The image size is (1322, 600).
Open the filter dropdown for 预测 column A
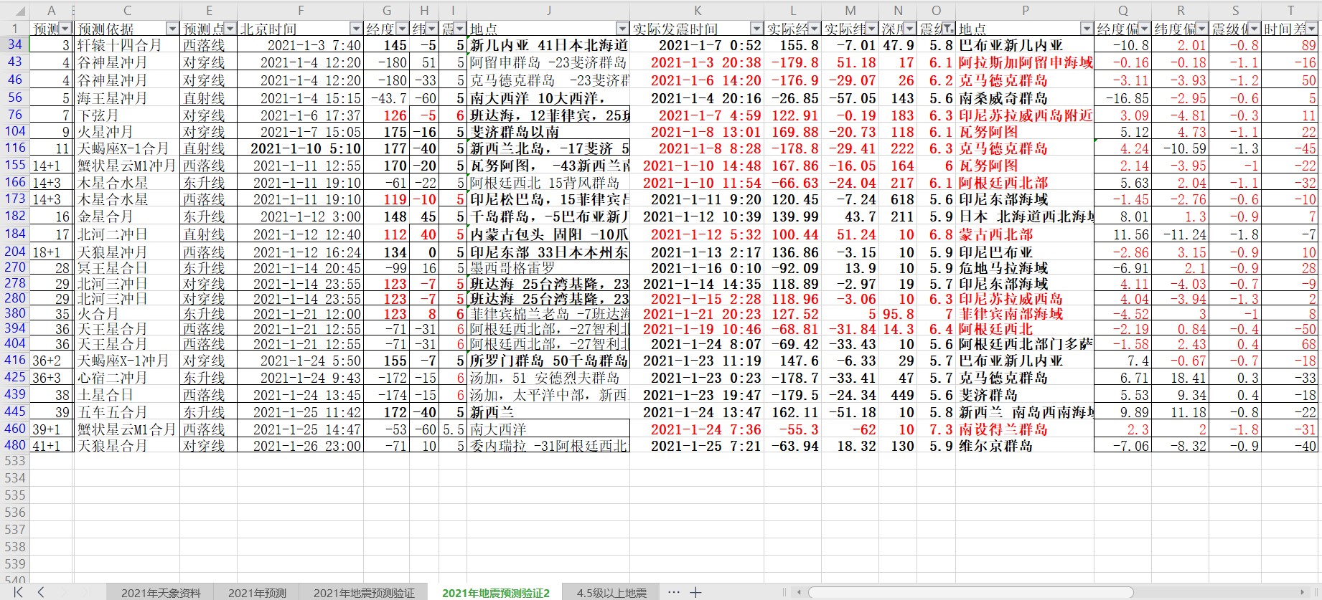coord(65,29)
